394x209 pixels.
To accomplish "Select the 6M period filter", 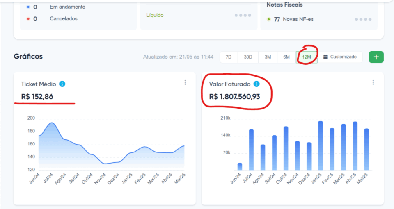I will (x=286, y=57).
